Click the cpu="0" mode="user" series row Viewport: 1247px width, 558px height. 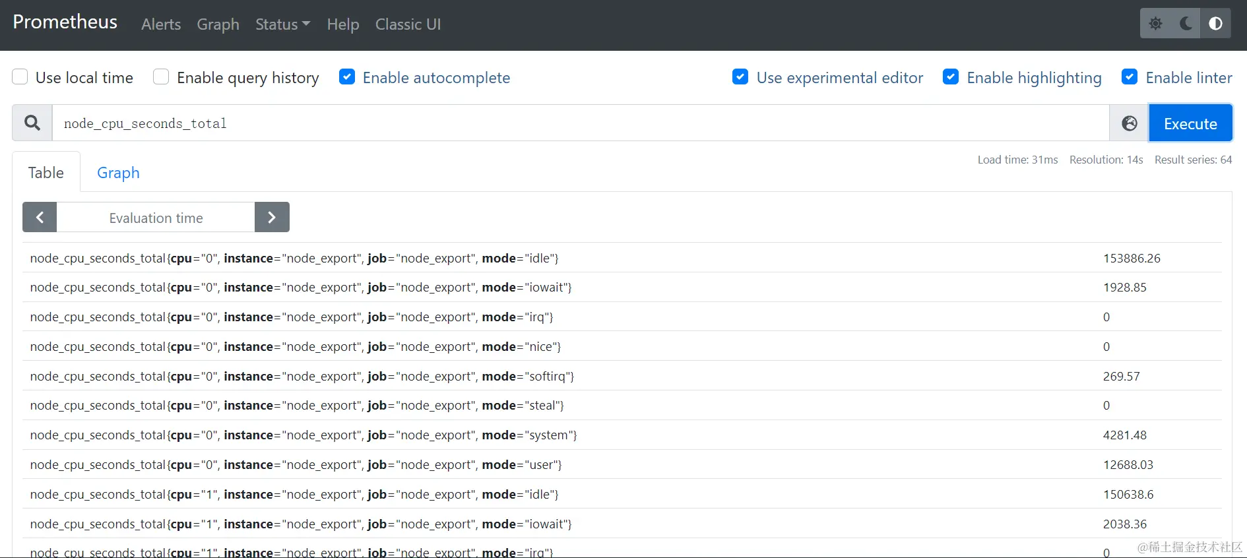pyautogui.click(x=622, y=464)
